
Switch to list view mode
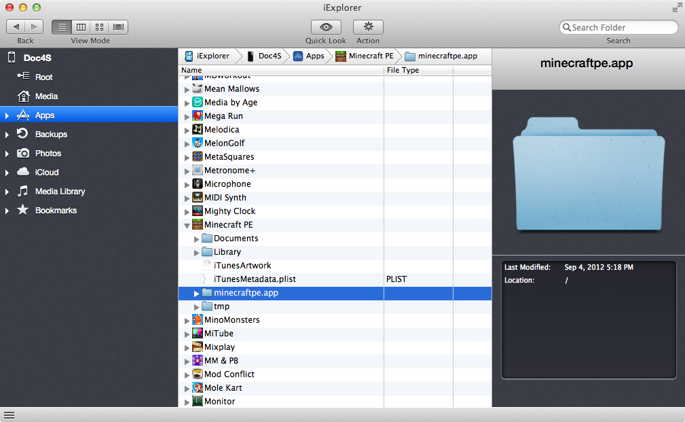[x=62, y=27]
